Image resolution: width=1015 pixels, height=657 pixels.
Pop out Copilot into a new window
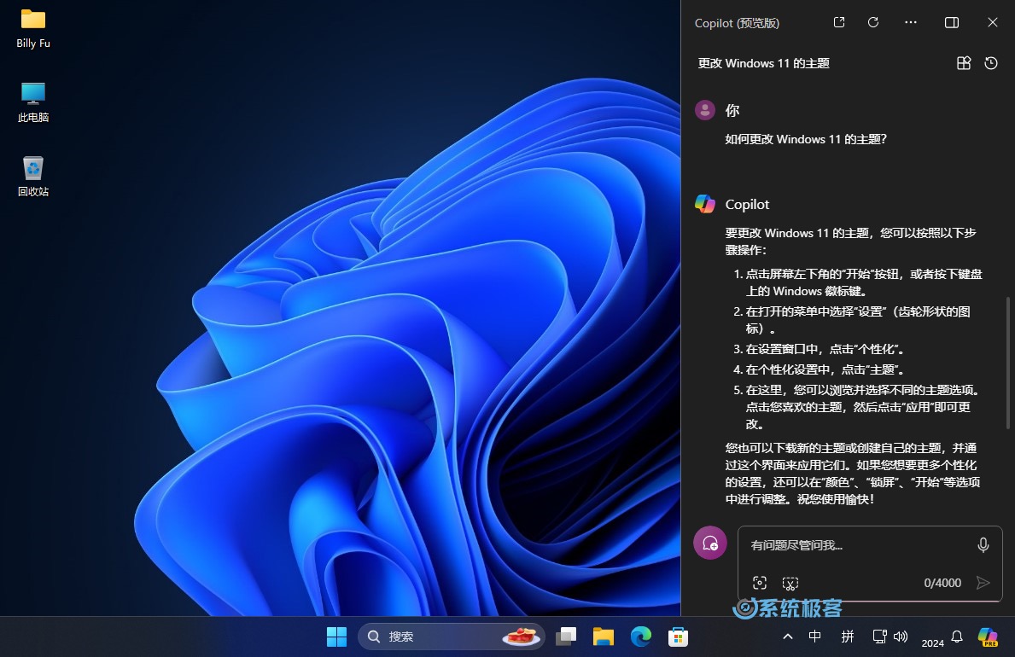838,22
